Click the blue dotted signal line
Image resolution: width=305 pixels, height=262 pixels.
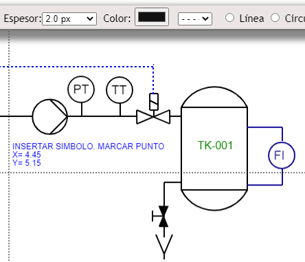[x=77, y=67]
